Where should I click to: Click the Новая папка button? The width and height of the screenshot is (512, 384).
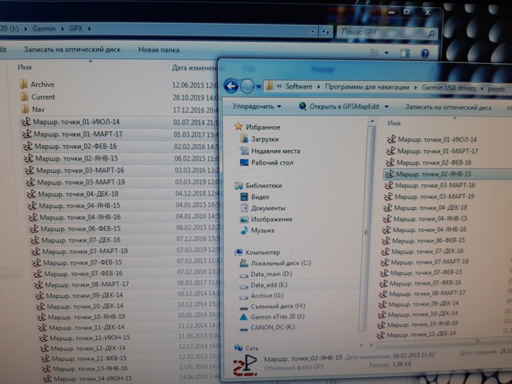click(x=159, y=50)
